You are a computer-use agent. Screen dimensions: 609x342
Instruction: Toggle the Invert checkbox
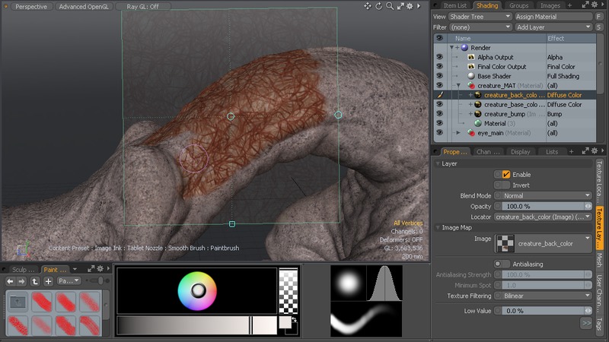tap(506, 185)
